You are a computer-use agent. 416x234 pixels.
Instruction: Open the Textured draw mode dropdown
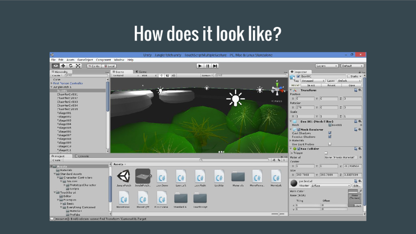point(126,76)
